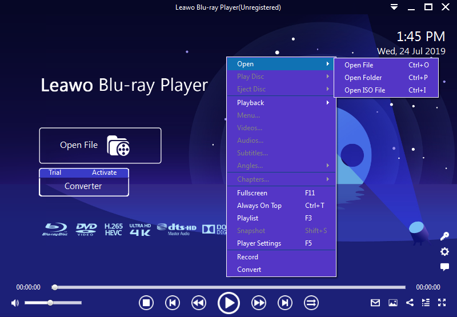Click the Activate link

(104, 172)
